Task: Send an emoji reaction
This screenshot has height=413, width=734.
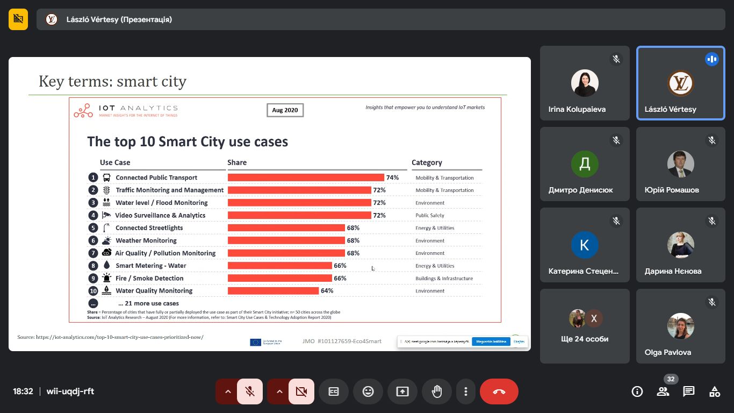Action: tap(368, 391)
